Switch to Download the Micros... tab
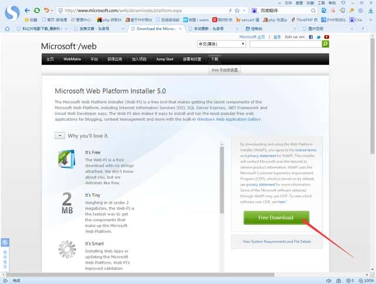The height and width of the screenshot is (284, 376). [156, 29]
